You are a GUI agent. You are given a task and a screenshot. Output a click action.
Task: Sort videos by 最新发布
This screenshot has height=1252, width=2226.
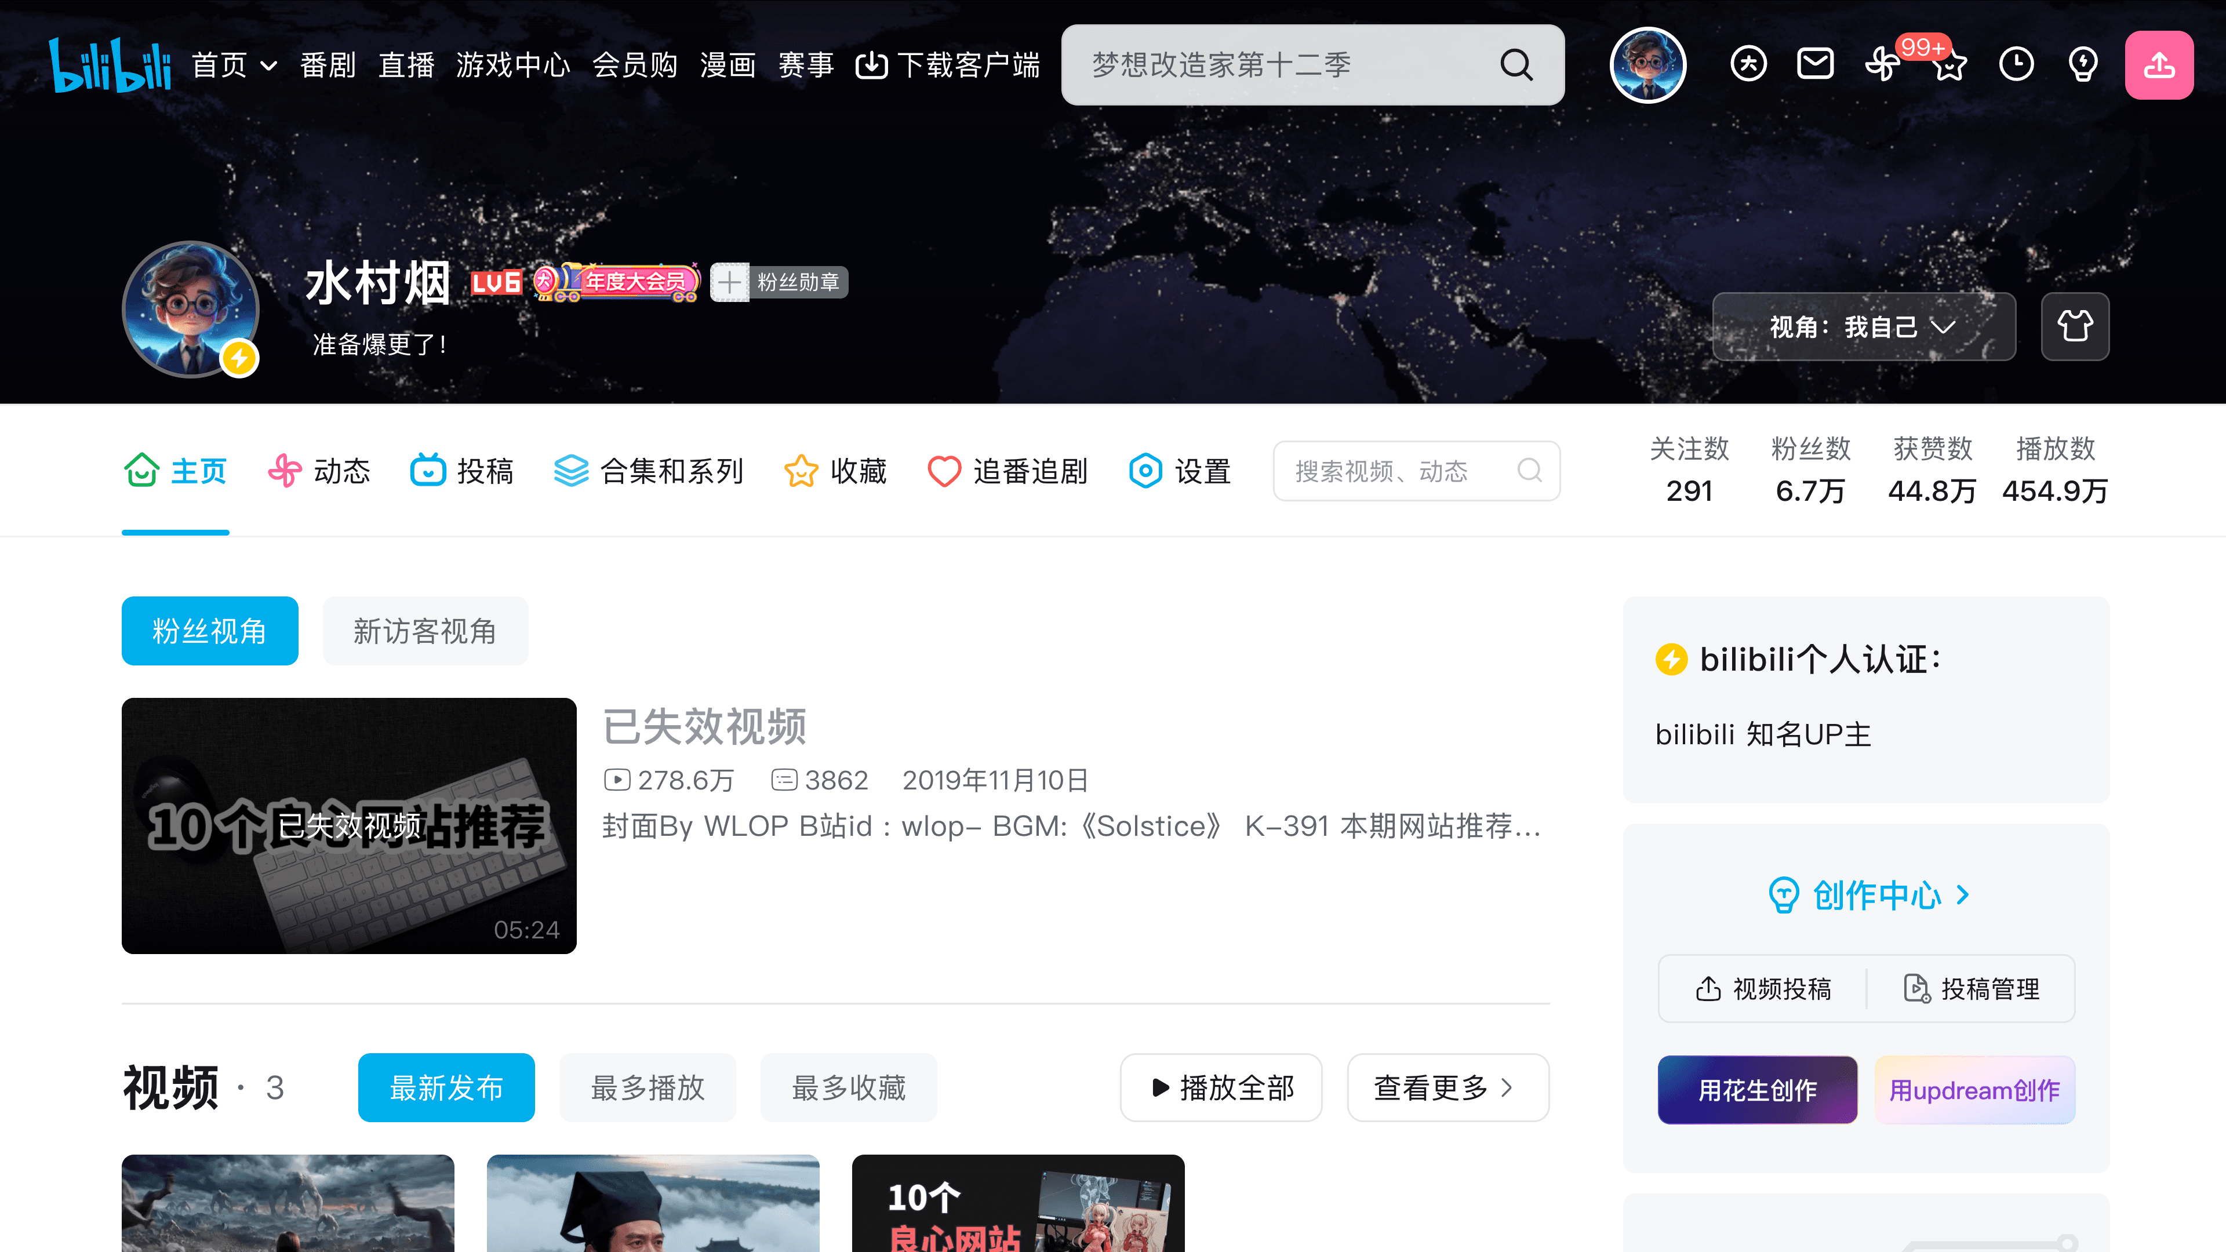pos(446,1087)
